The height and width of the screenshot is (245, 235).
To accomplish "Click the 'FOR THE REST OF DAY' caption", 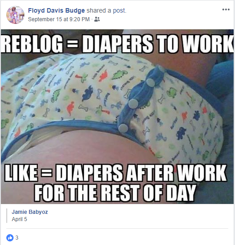I will pos(115,193).
